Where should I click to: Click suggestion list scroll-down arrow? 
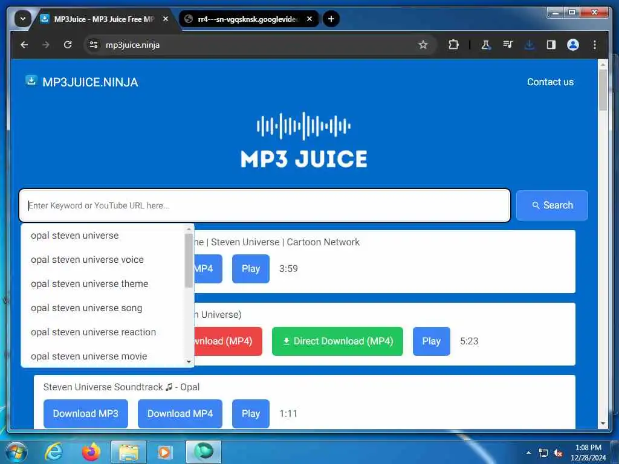click(x=189, y=362)
